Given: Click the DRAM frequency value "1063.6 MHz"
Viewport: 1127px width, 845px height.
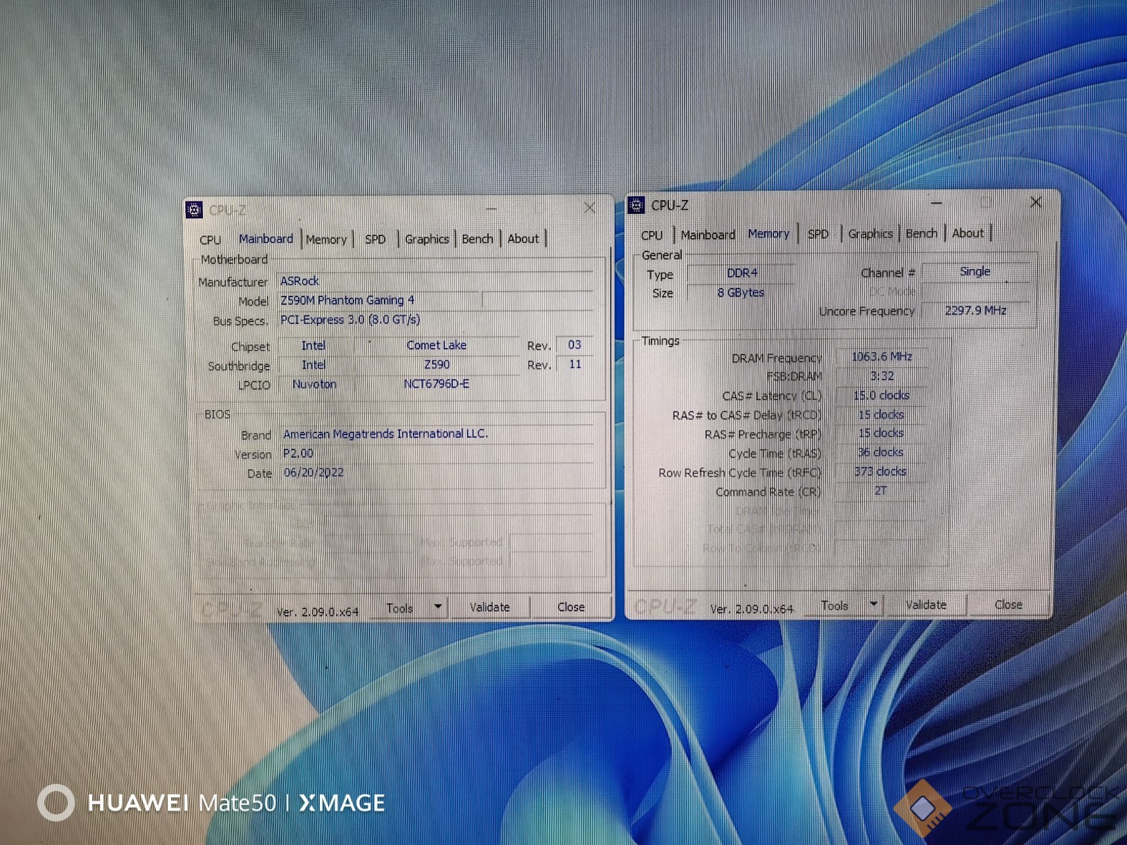Looking at the screenshot, I should click(x=881, y=357).
